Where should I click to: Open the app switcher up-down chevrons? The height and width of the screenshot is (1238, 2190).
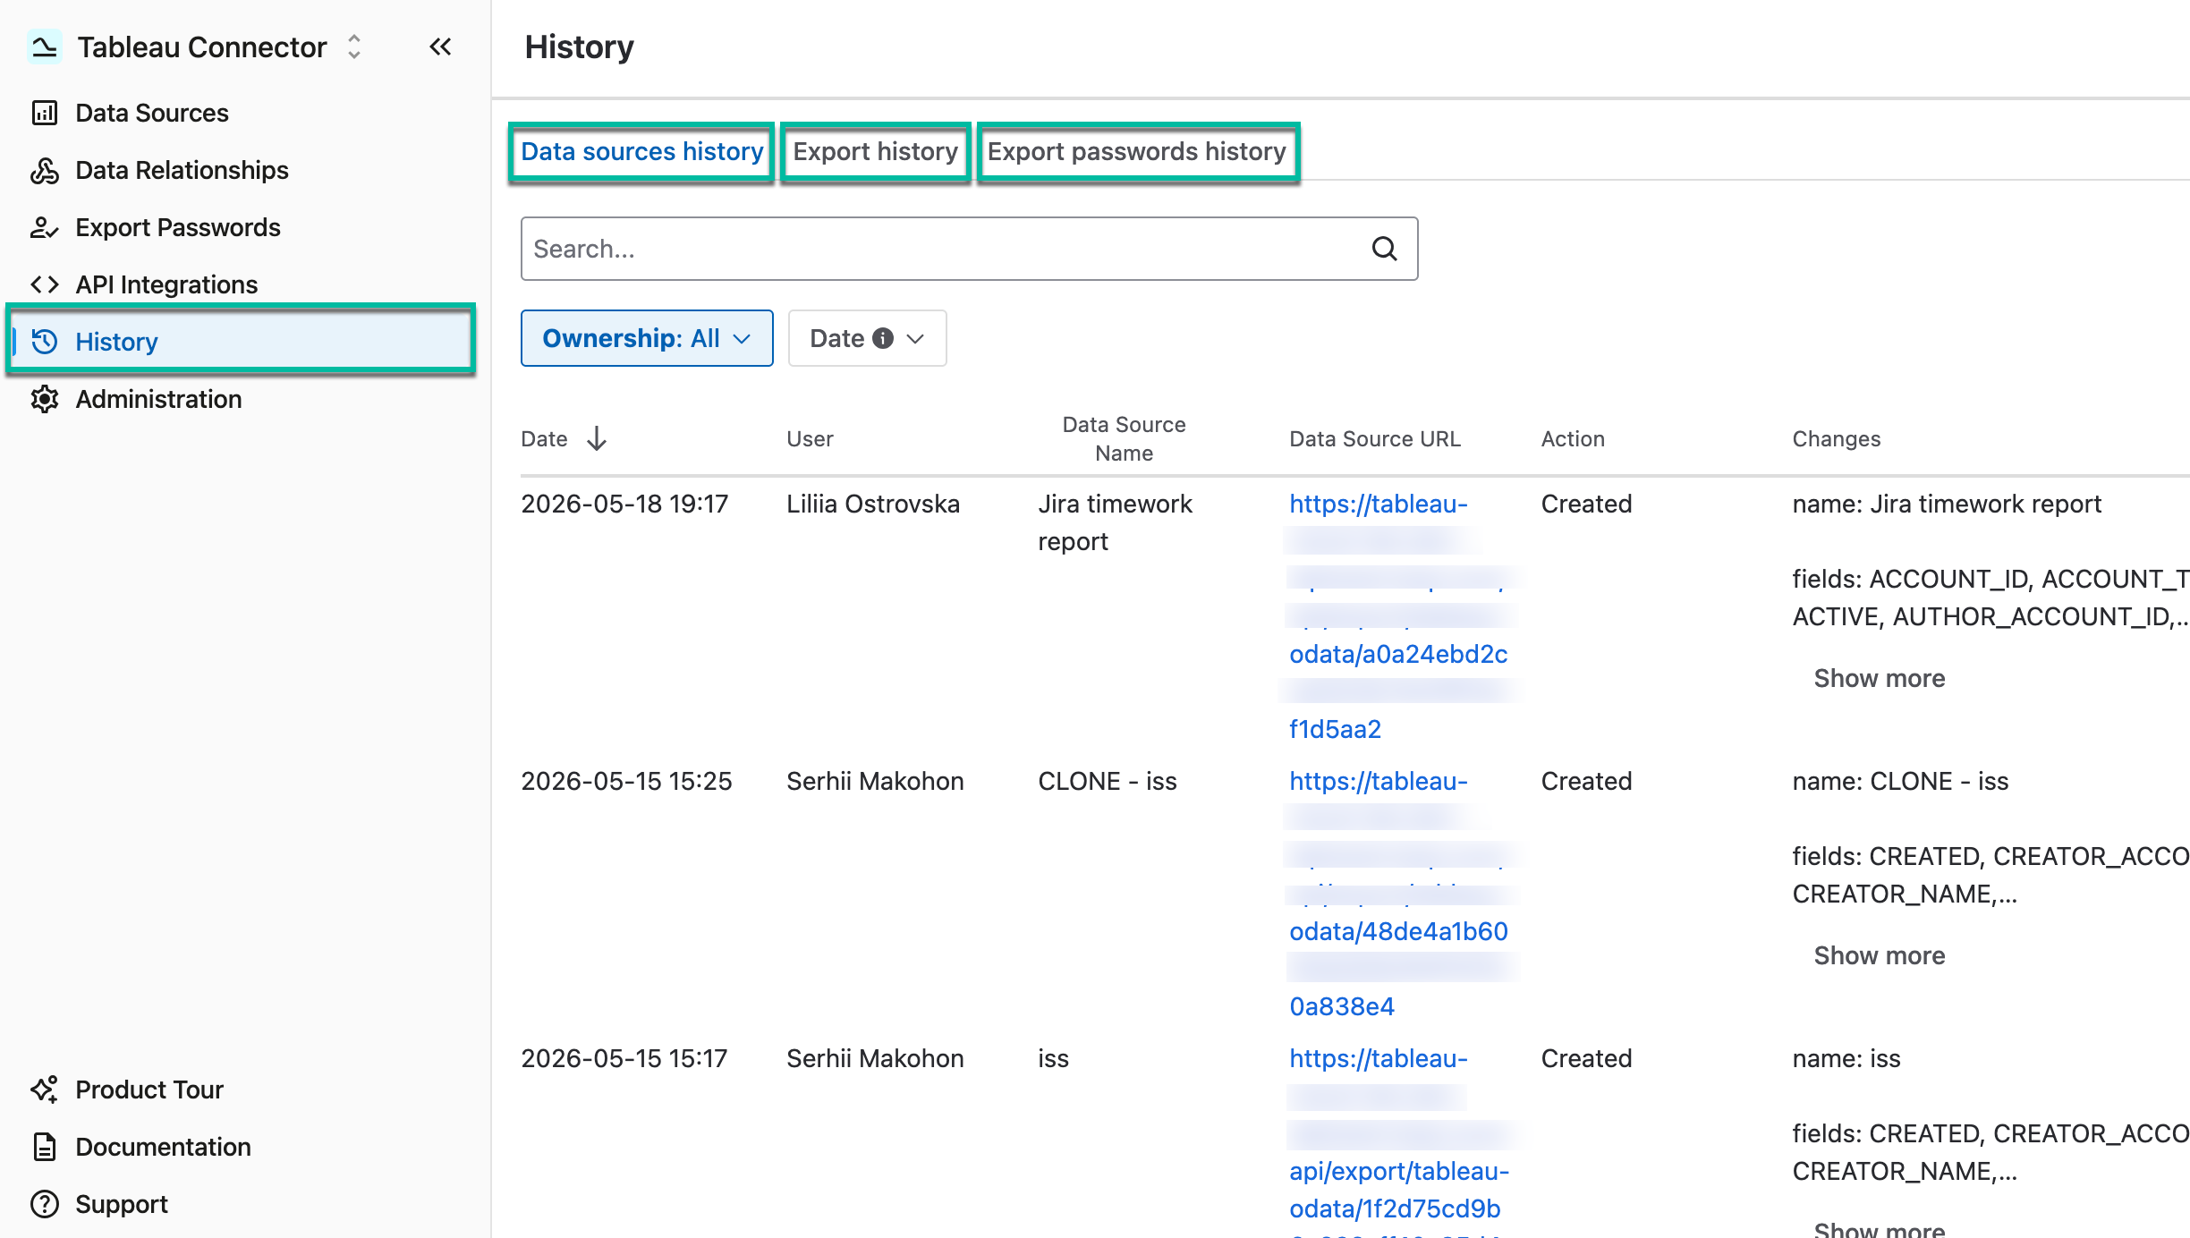pyautogui.click(x=354, y=47)
